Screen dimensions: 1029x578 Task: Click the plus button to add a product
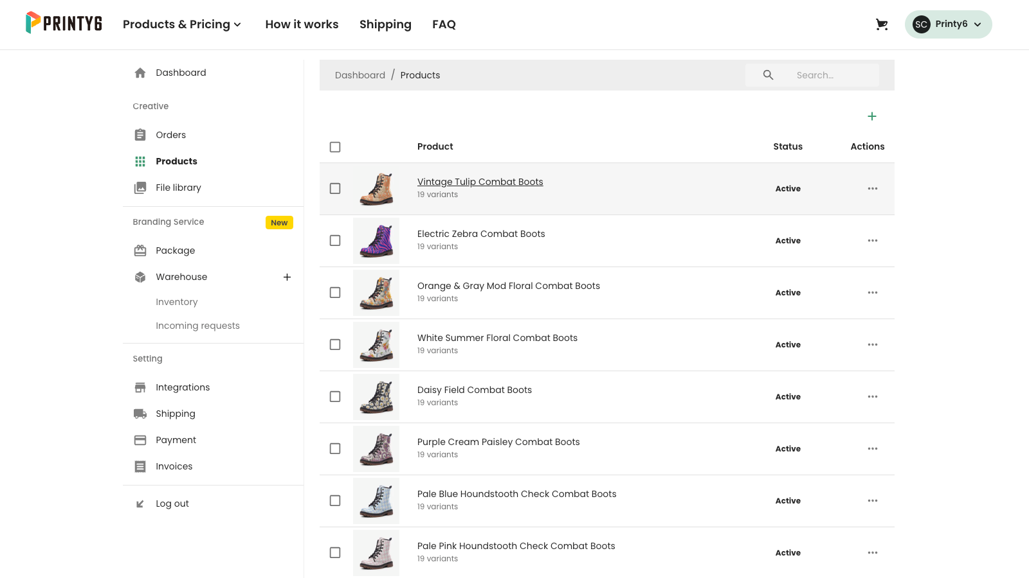[x=872, y=116]
